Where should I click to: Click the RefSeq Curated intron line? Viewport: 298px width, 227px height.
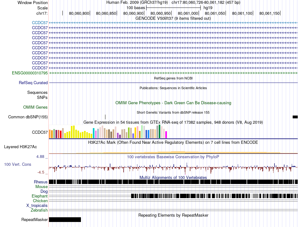tap(173, 83)
